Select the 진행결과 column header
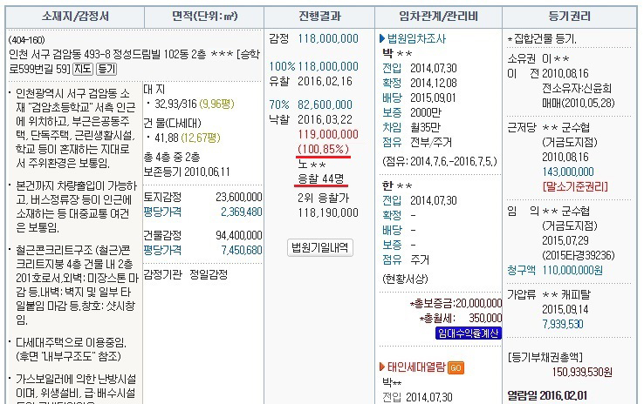 tap(319, 17)
